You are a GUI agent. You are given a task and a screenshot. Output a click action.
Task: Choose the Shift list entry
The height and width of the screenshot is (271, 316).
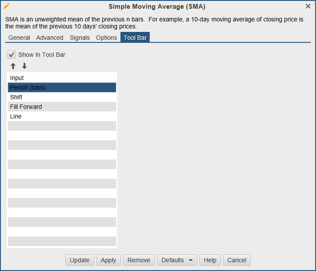coord(62,97)
